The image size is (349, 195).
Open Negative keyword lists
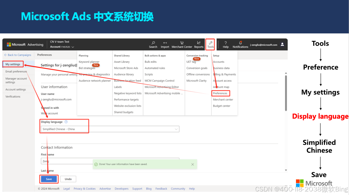[127, 94]
